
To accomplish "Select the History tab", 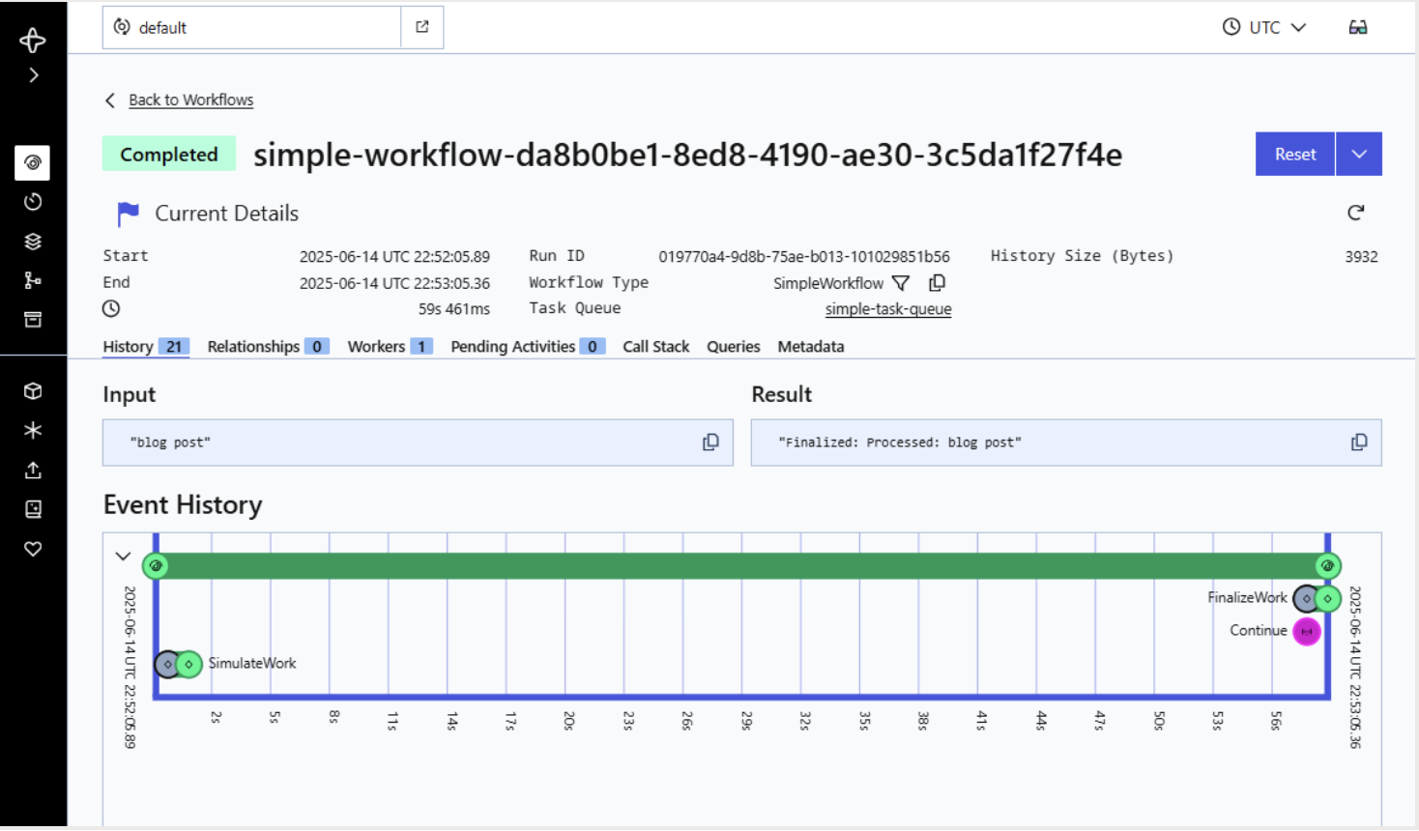I will (x=146, y=346).
